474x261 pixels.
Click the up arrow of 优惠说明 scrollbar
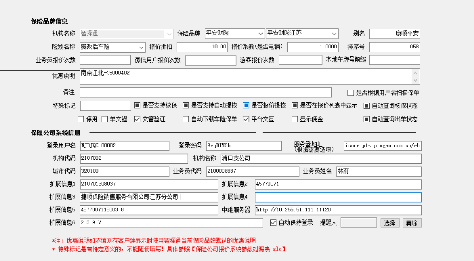click(416, 72)
